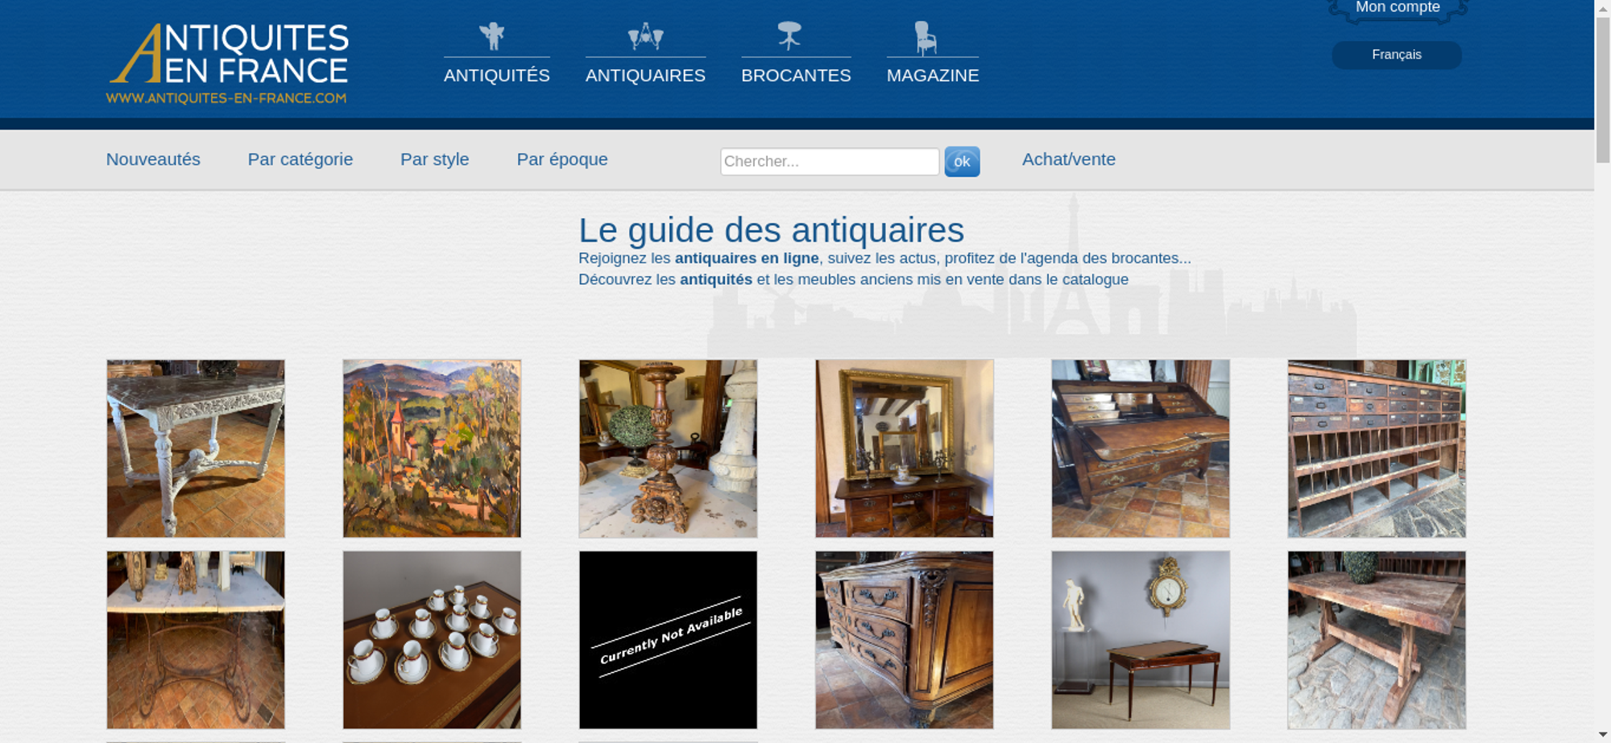This screenshot has width=1611, height=743.
Task: Open the wooden pigeonhole cabinet thumbnail
Action: click(1377, 448)
